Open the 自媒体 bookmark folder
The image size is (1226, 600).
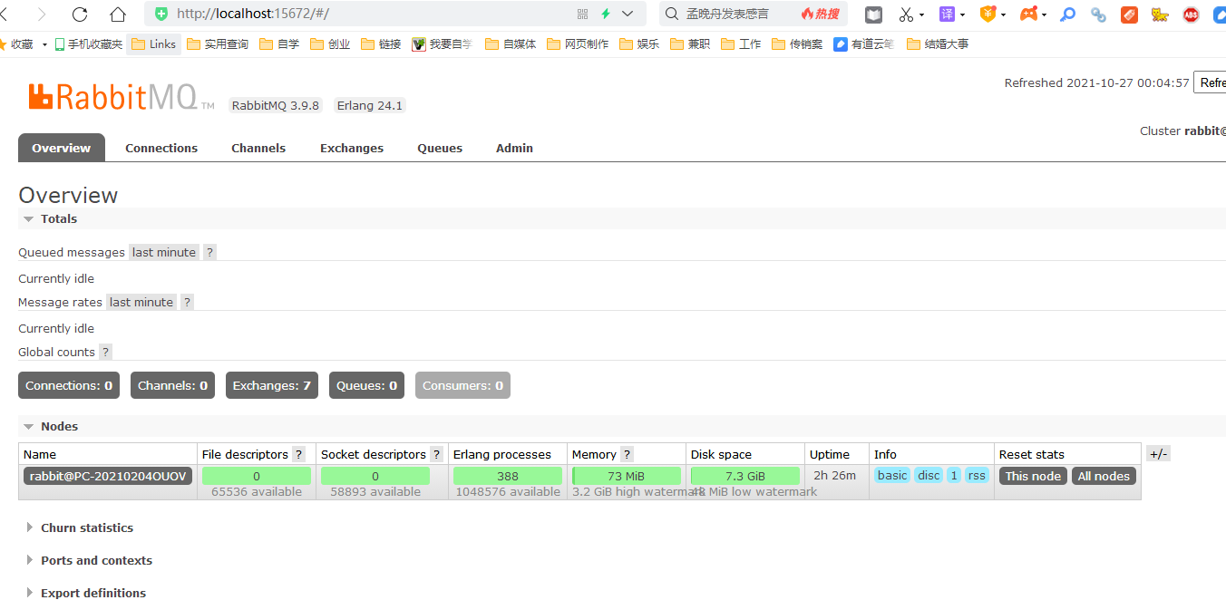coord(511,44)
